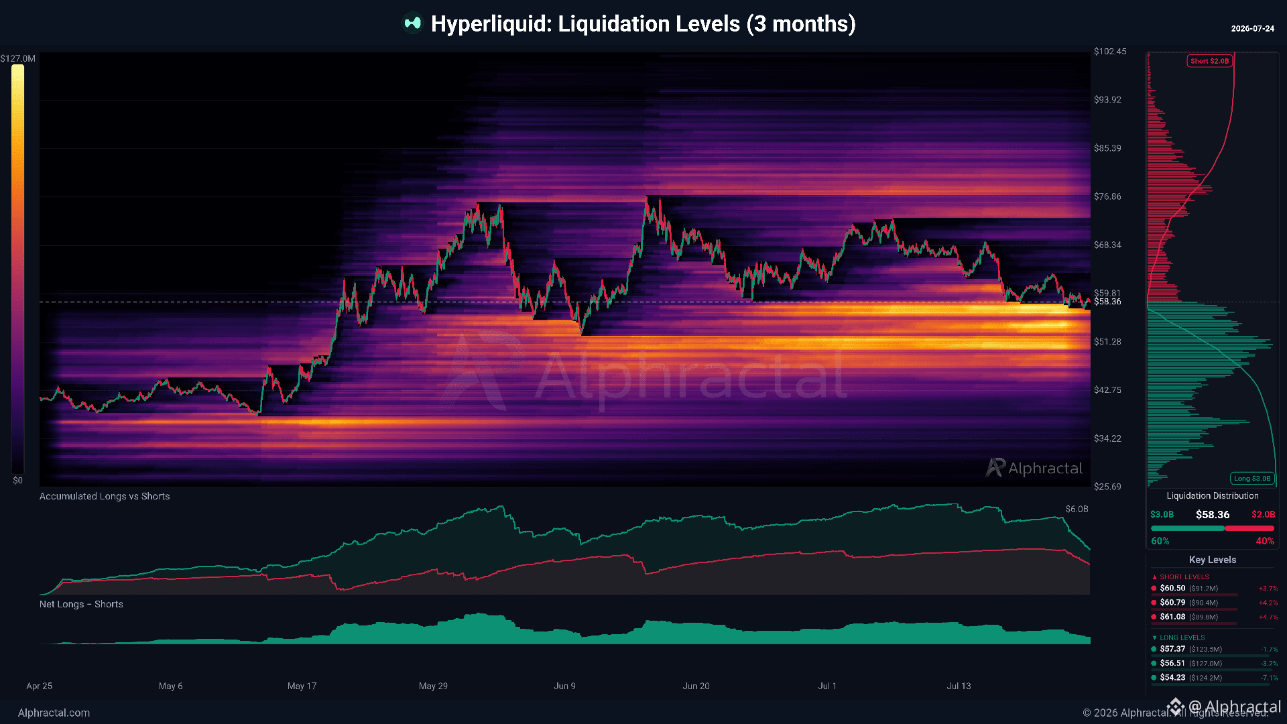Click the green dot next to $56.51
The image size is (1287, 724).
1154,664
